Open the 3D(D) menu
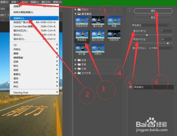 click(25, 2)
